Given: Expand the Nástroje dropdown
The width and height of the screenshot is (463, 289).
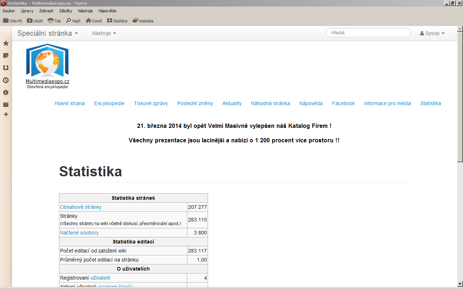Looking at the screenshot, I should tap(104, 33).
